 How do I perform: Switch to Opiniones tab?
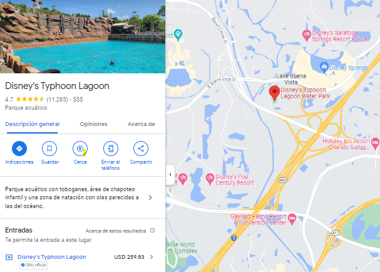coord(93,124)
